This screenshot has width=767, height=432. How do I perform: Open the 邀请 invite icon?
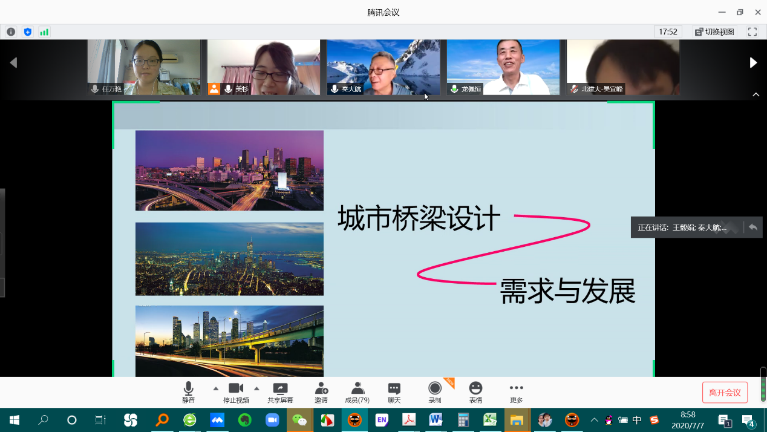point(321,392)
